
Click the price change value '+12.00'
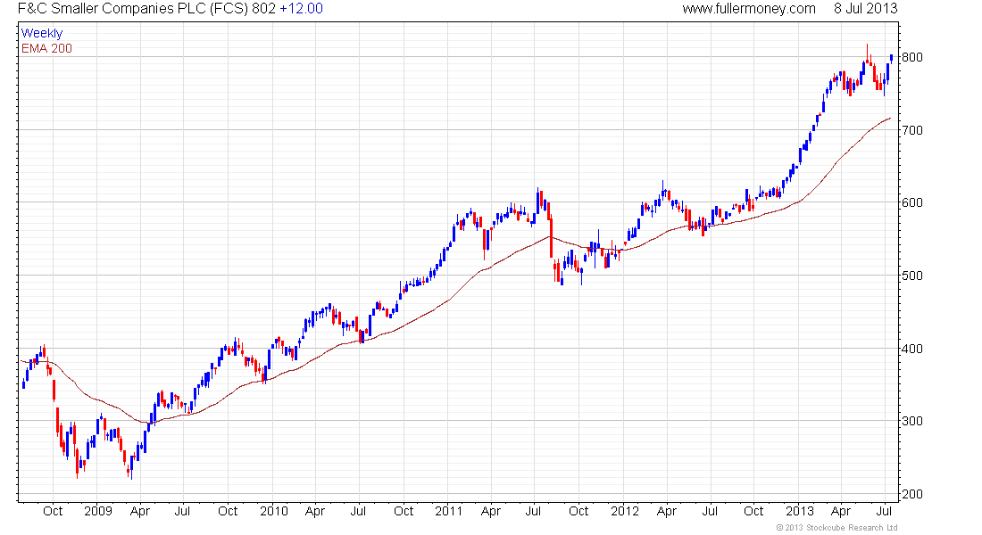[x=301, y=9]
